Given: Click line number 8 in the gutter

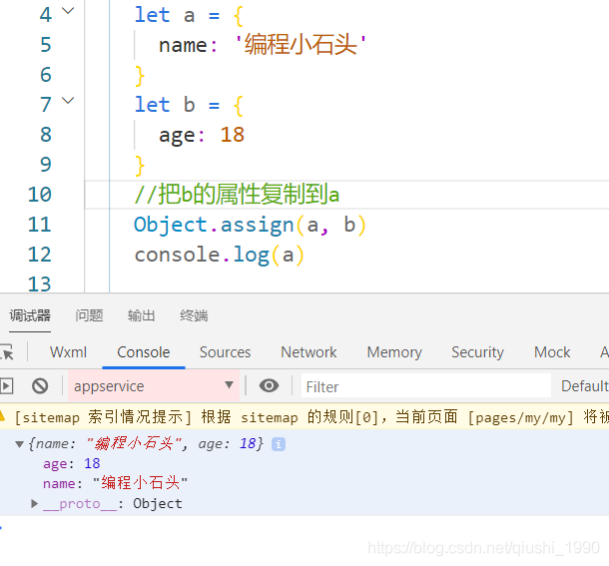Looking at the screenshot, I should 46,135.
